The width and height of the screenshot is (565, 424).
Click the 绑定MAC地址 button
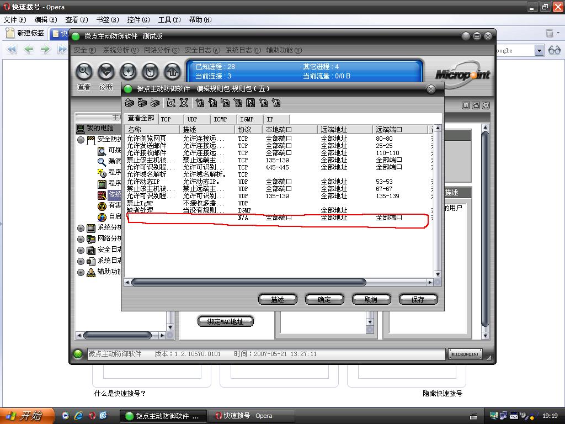pos(225,321)
